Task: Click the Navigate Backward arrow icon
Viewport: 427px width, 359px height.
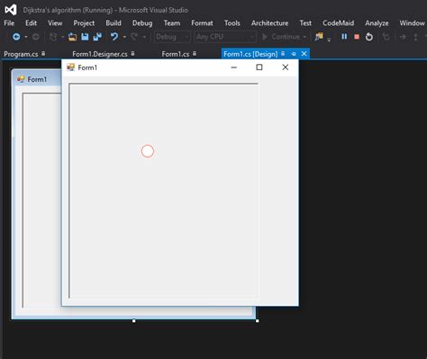Action: [x=16, y=37]
